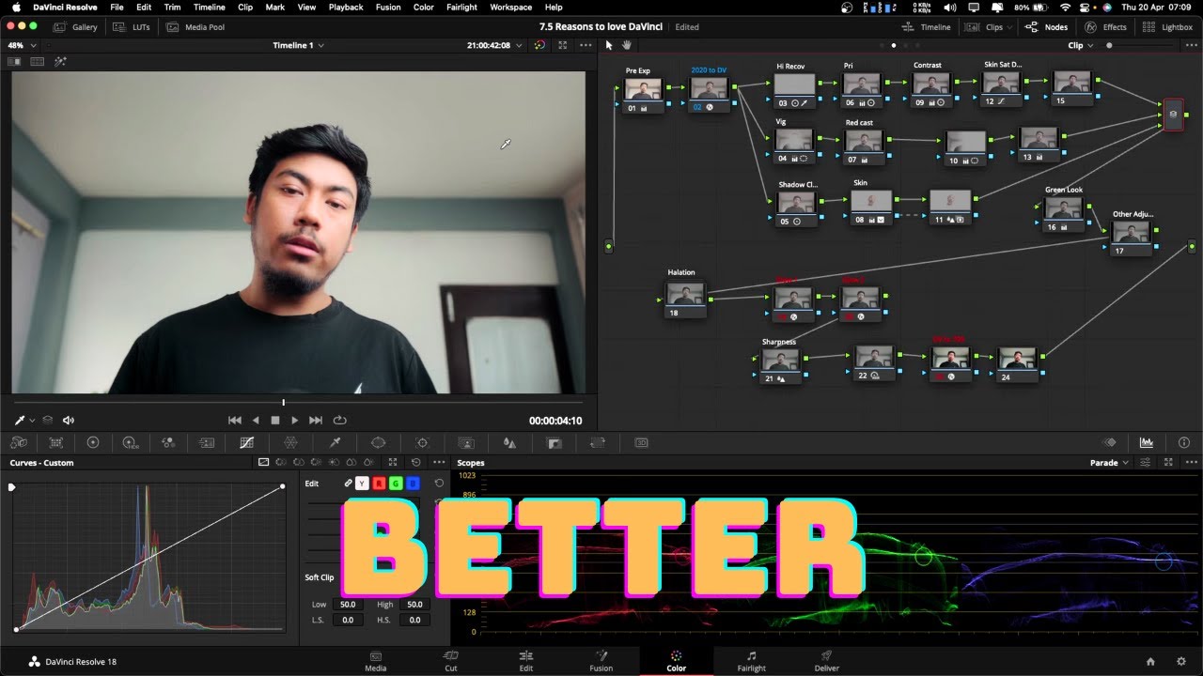The image size is (1203, 676).
Task: Enable the green curve channel
Action: pyautogui.click(x=396, y=484)
